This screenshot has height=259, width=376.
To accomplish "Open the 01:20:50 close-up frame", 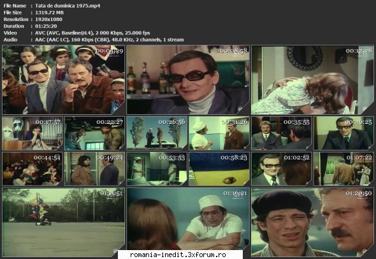I will 312,222.
